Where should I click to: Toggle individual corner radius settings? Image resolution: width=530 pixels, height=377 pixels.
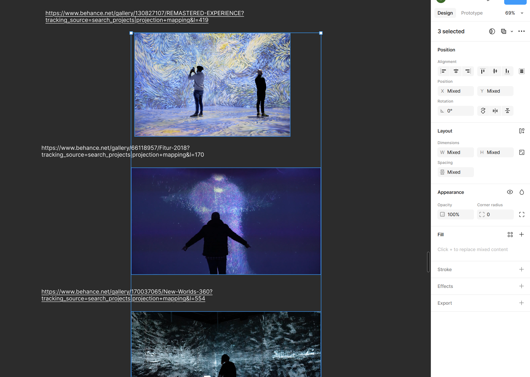(x=521, y=214)
